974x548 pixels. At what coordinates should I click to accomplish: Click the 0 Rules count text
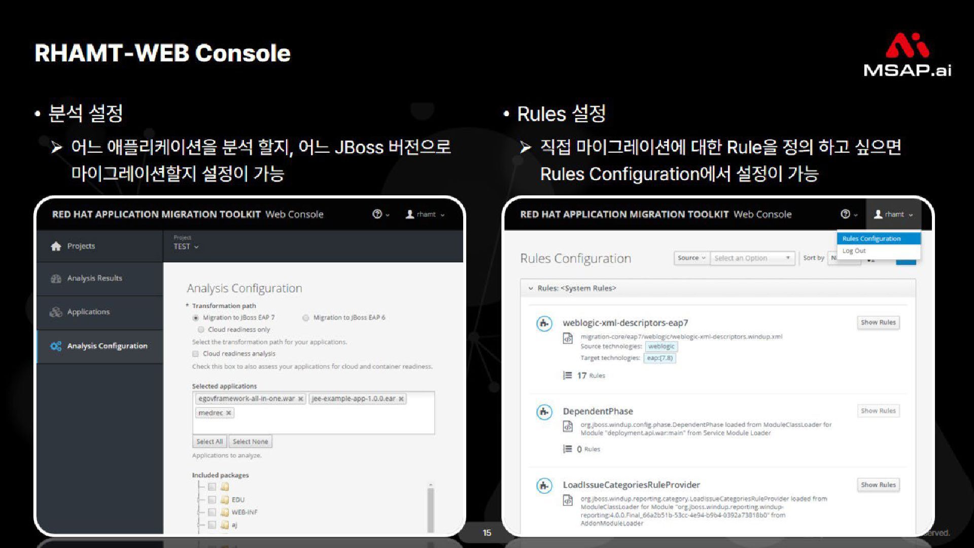pos(588,449)
